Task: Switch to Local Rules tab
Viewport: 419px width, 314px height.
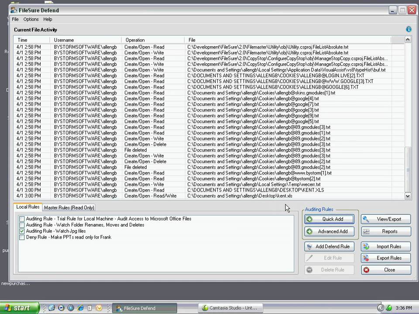Action: click(x=28, y=207)
